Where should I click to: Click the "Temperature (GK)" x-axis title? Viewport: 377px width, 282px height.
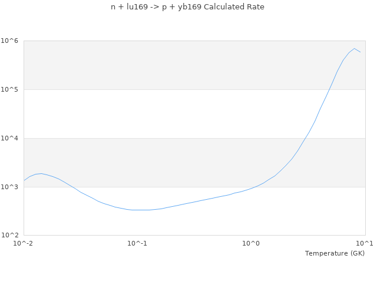pos(335,253)
